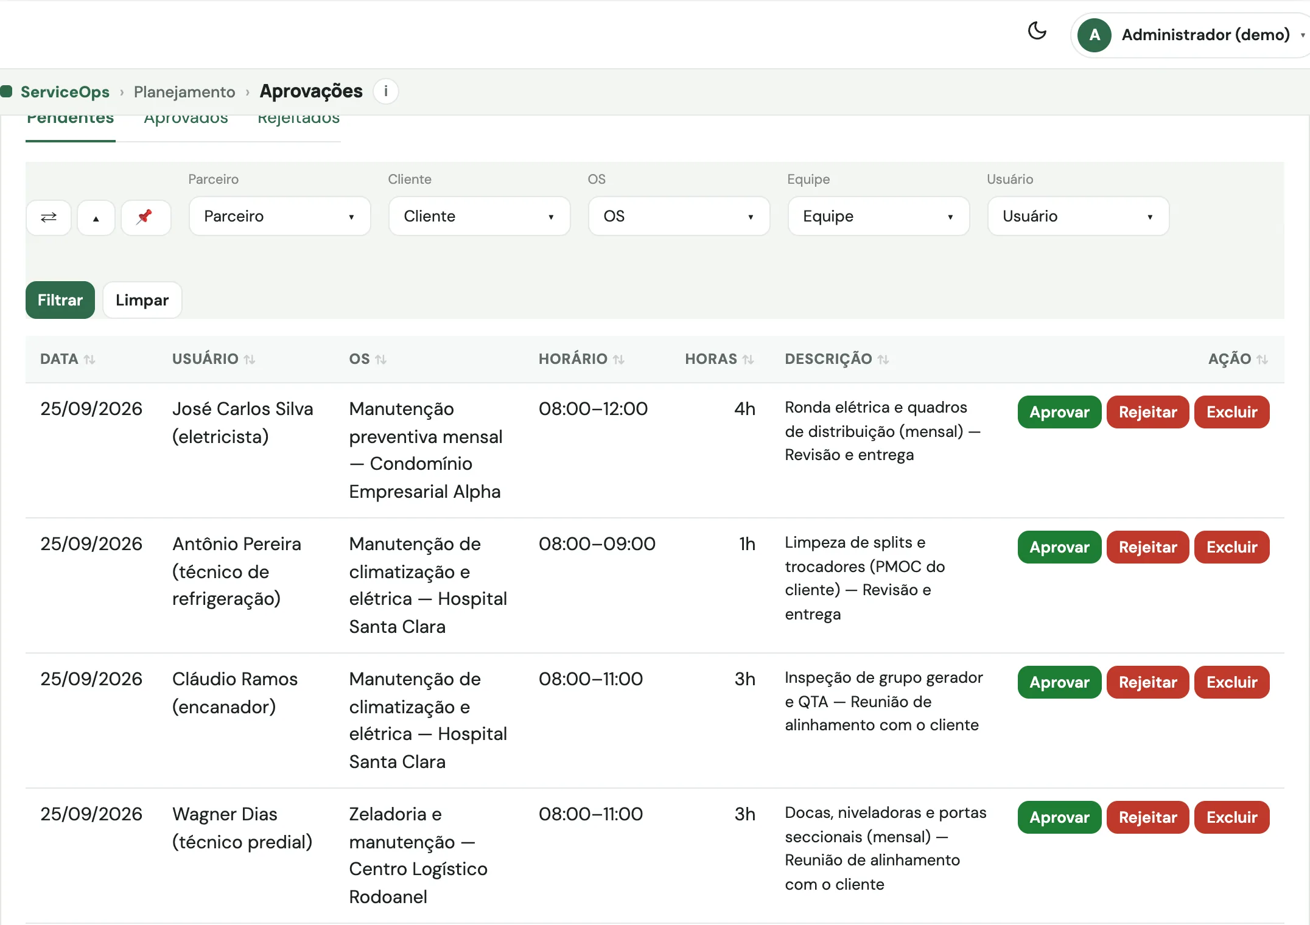Sort table by DESCRIÇÃO column

tap(837, 359)
